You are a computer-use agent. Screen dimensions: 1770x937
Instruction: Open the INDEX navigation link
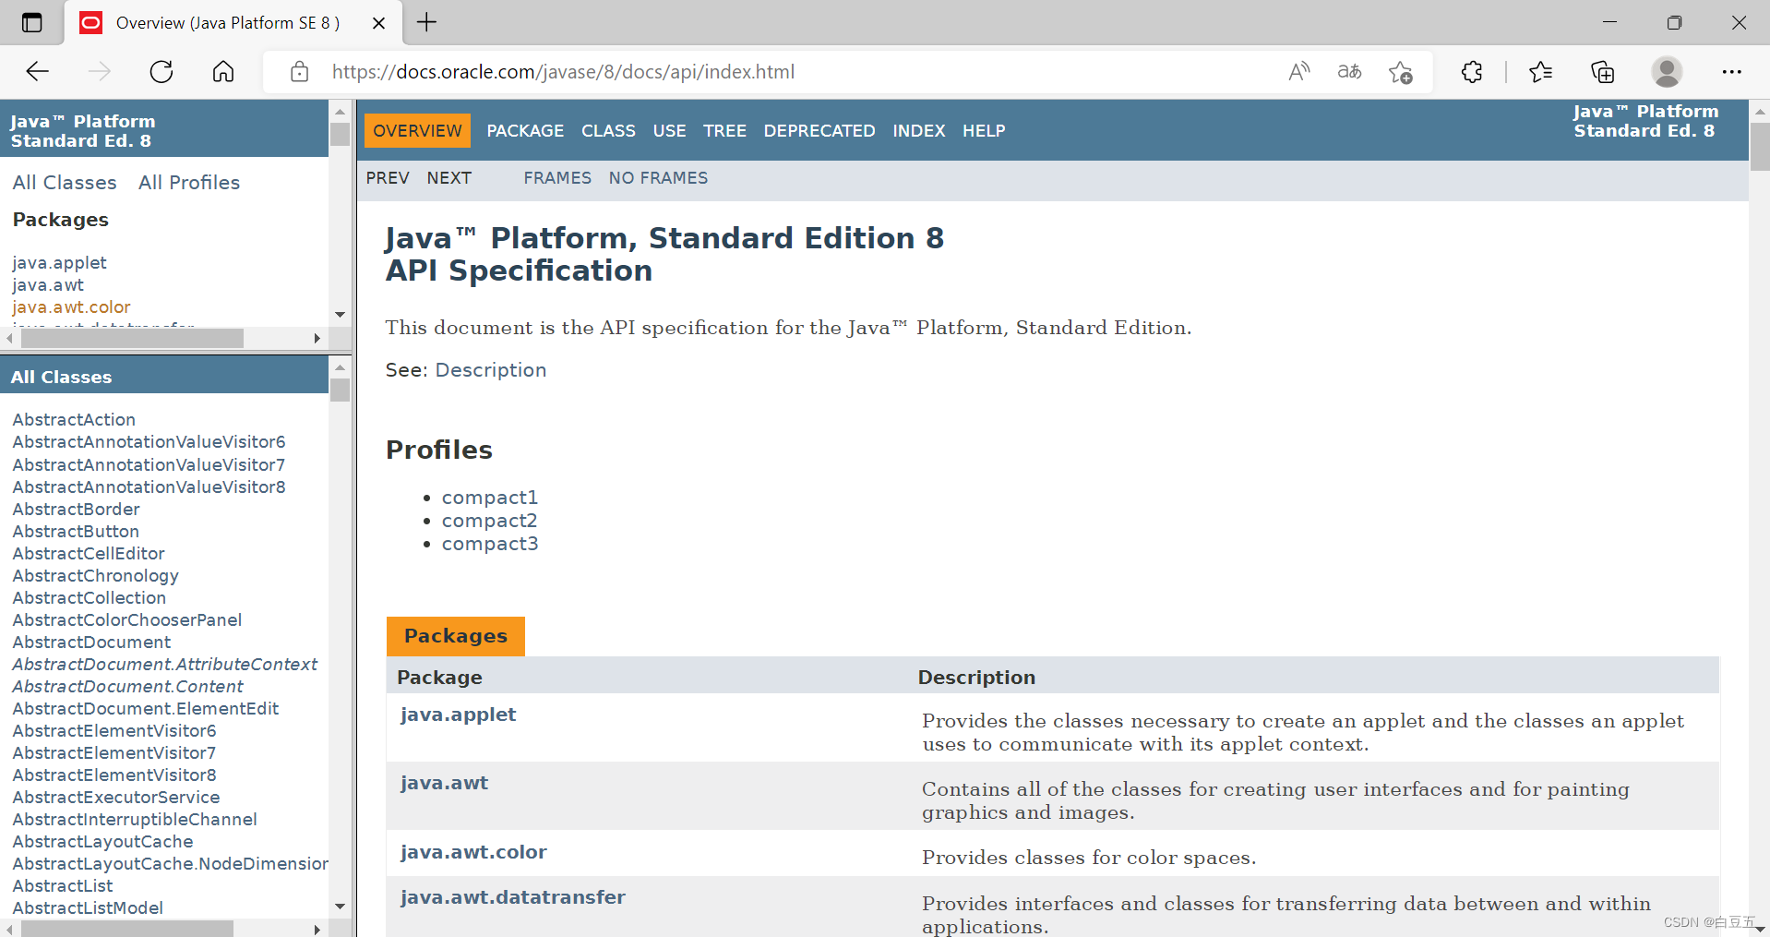[919, 131]
